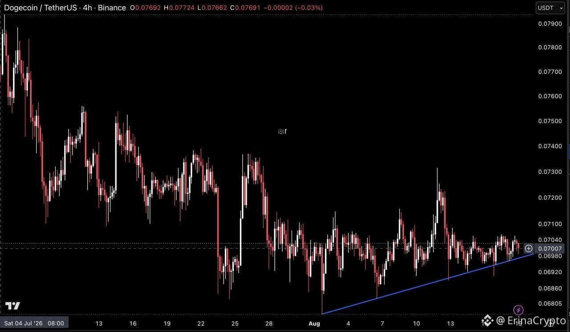Open the USDT currency dropdown
Screen dimensions: 570x332
click(x=550, y=8)
